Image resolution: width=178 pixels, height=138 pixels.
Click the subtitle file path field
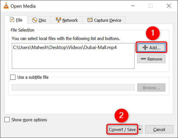73,88
